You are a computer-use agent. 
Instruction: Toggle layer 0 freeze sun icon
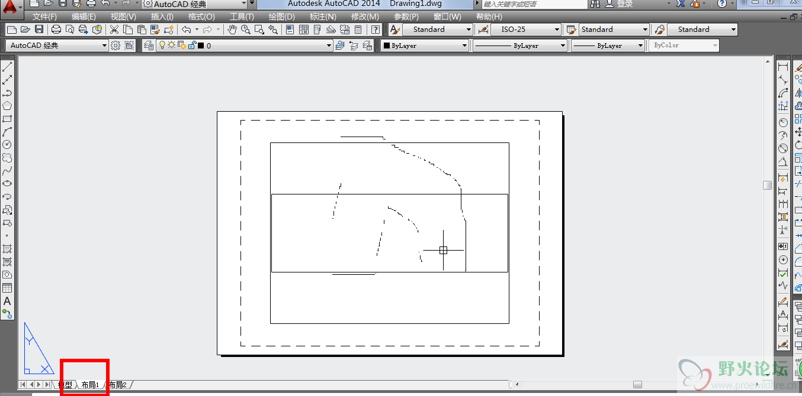tap(172, 46)
